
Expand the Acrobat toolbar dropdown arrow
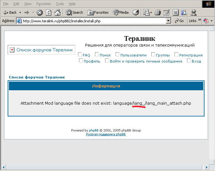click(211, 21)
